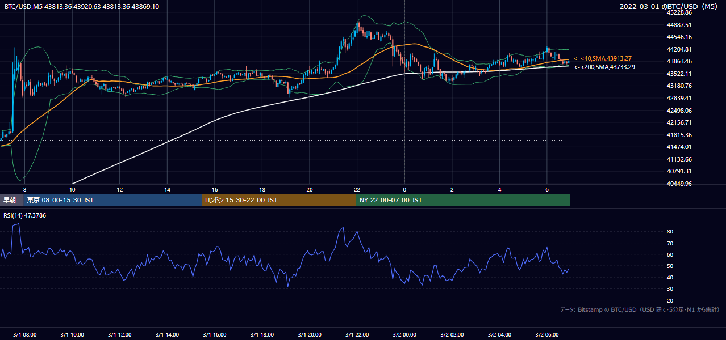Click the RSI axis value 30
726x340 pixels.
coord(670,289)
